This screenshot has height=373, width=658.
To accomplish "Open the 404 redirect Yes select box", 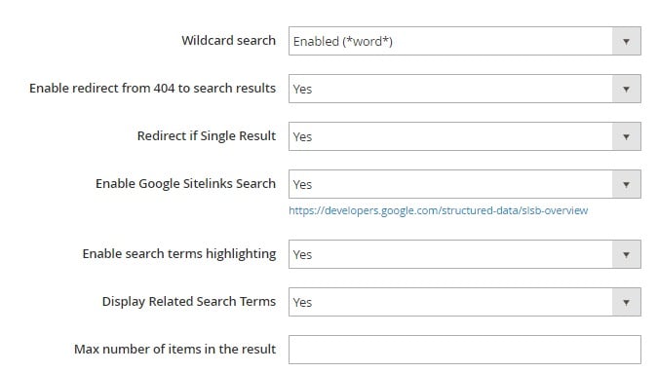I will 465,89.
